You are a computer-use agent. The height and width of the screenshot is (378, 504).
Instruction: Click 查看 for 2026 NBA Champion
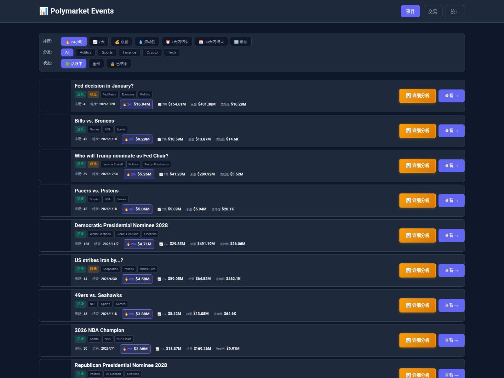[451, 340]
